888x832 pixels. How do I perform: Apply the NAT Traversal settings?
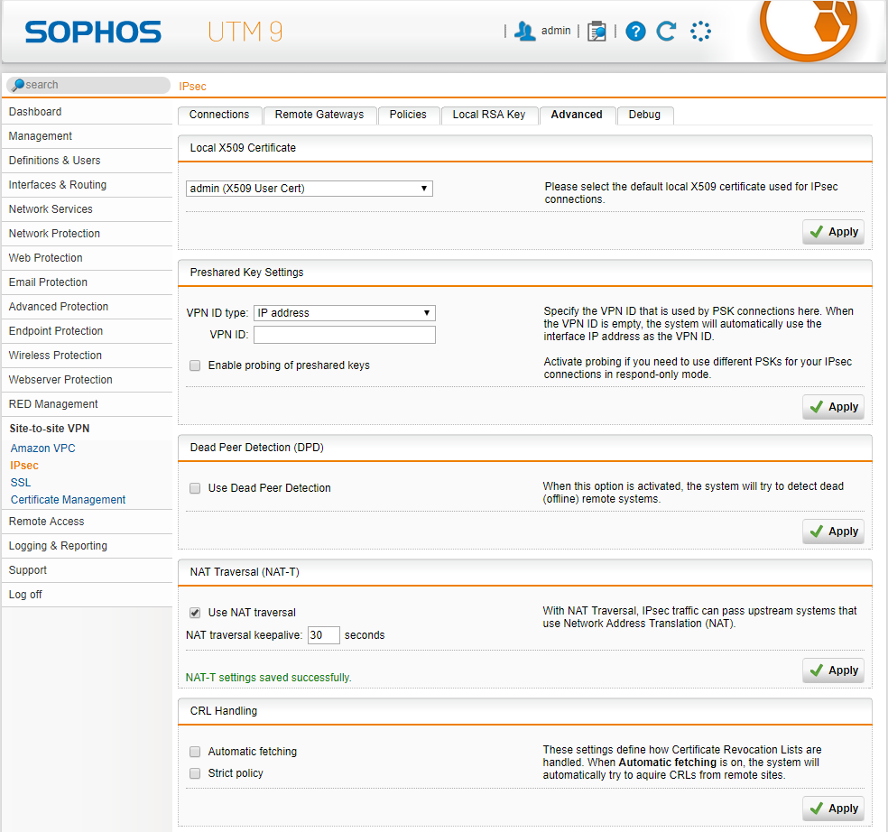pyautogui.click(x=833, y=670)
